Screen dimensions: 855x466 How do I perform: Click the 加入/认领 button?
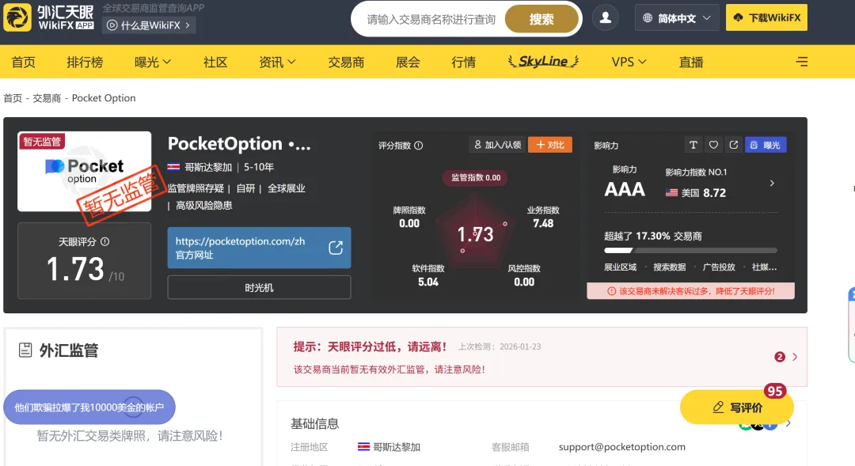pos(497,145)
